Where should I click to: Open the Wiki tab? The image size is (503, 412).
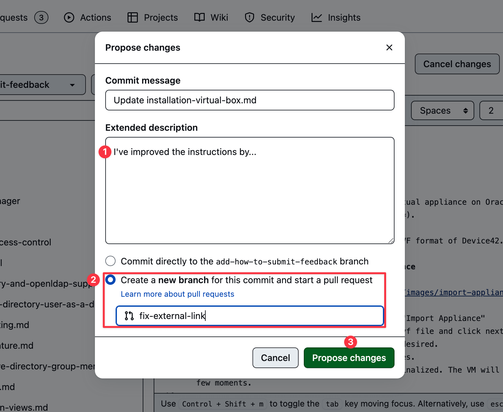pos(219,17)
